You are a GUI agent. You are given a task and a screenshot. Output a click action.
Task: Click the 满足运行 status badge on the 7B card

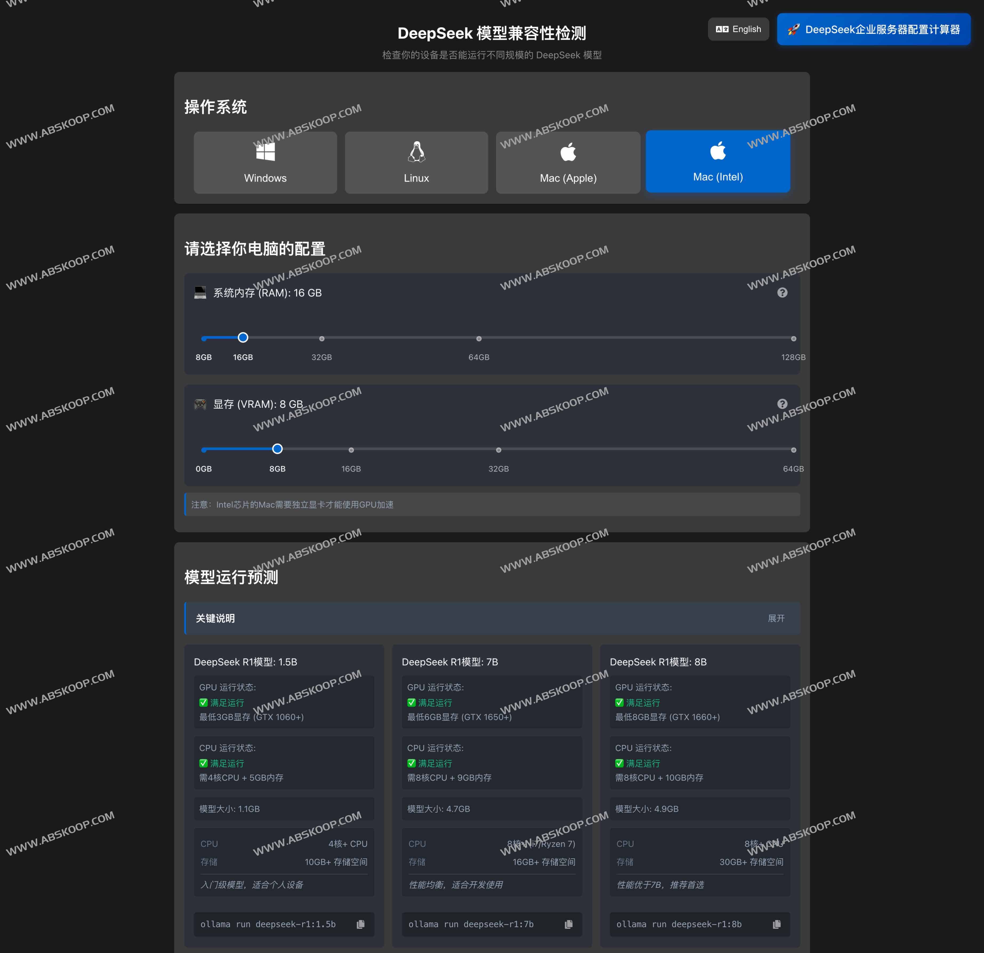[x=430, y=703]
